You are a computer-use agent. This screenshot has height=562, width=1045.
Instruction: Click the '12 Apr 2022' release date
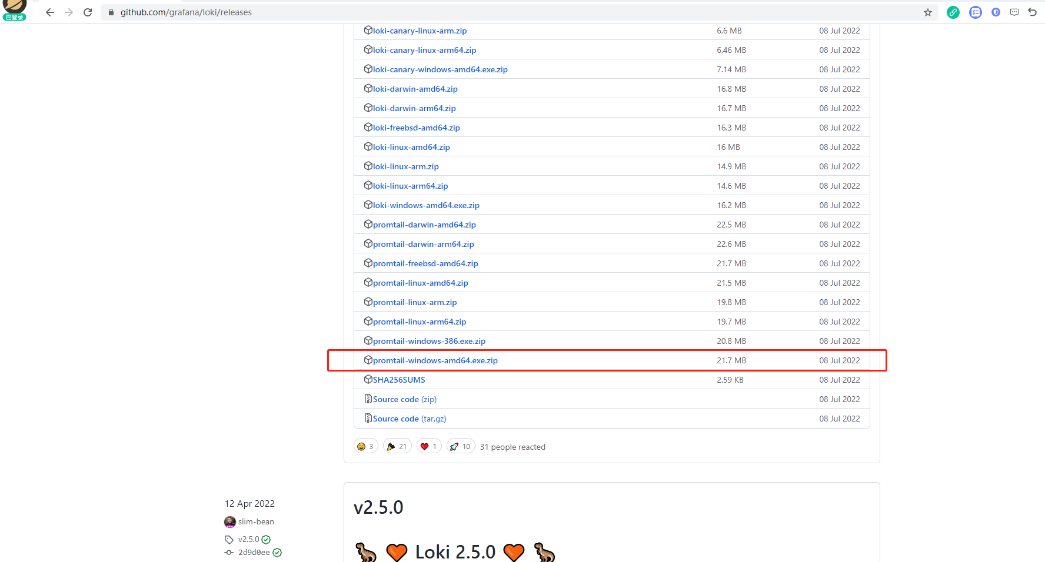pos(249,504)
